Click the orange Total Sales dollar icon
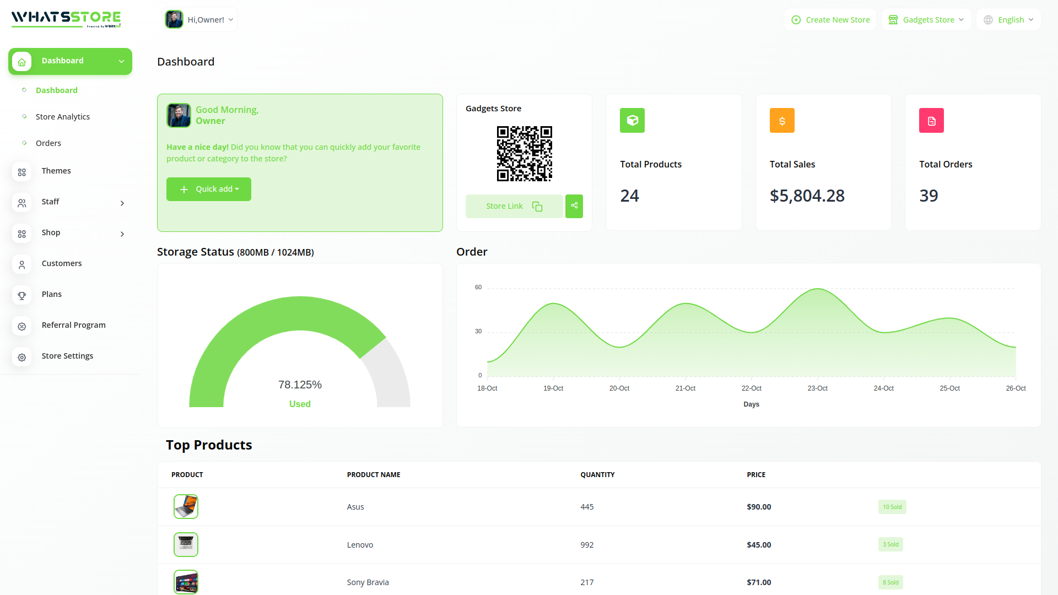 click(781, 120)
